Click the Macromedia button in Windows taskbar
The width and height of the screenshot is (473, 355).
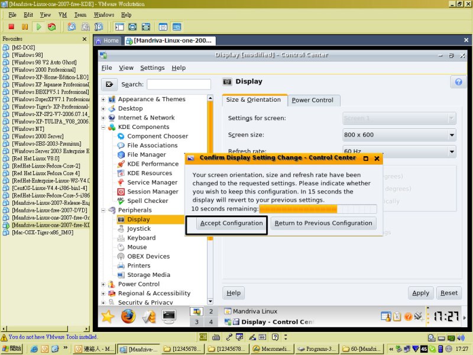273,349
